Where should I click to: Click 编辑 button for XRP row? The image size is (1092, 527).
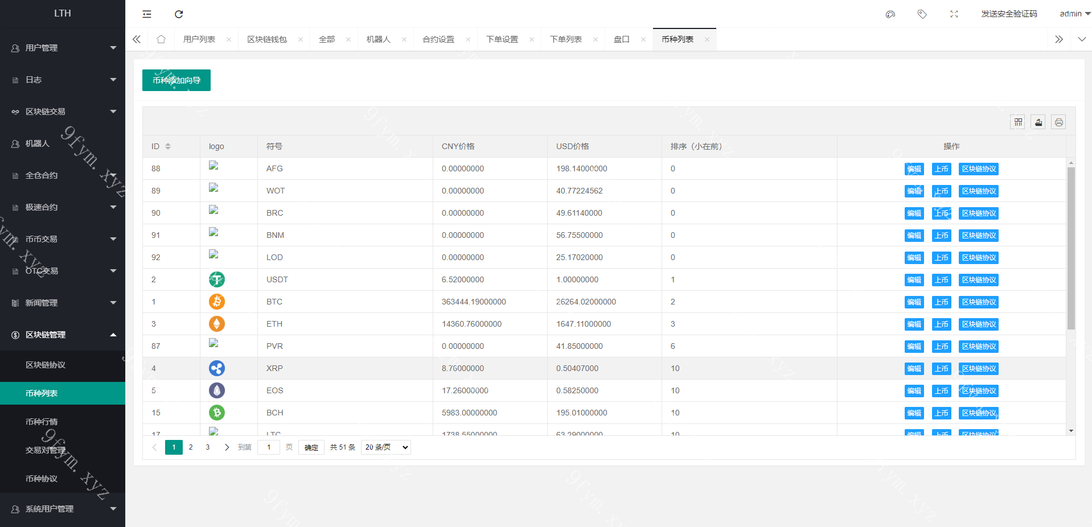(914, 369)
